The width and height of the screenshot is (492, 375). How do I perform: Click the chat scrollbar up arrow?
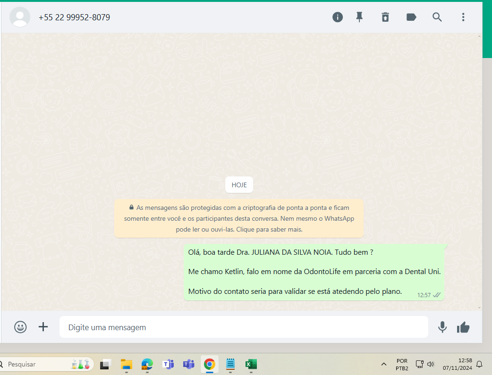point(479,36)
